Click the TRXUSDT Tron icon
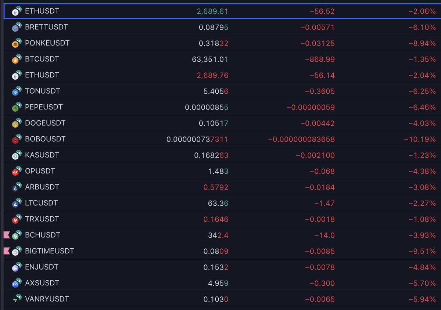Viewport: 441px width, 310px height. click(17, 219)
